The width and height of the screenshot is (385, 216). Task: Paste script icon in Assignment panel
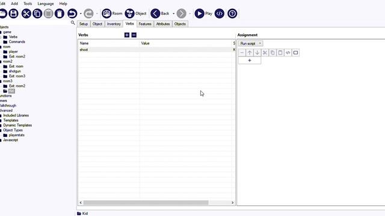coord(280,53)
